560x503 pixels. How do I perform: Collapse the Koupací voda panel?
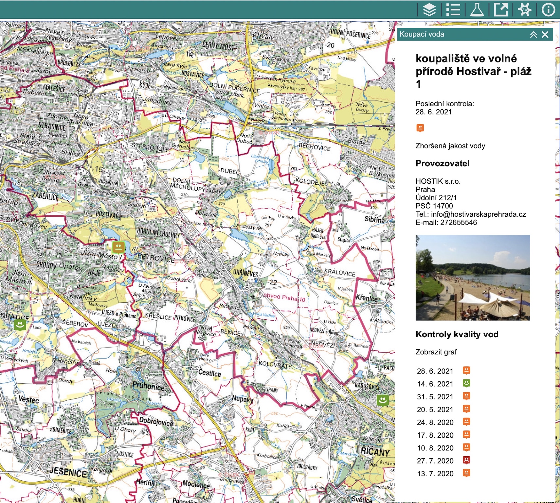(533, 35)
